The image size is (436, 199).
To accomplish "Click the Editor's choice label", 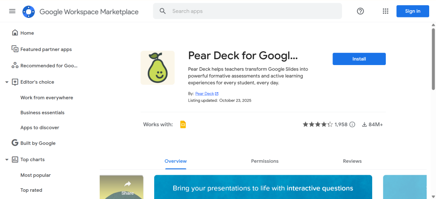I will point(37,82).
